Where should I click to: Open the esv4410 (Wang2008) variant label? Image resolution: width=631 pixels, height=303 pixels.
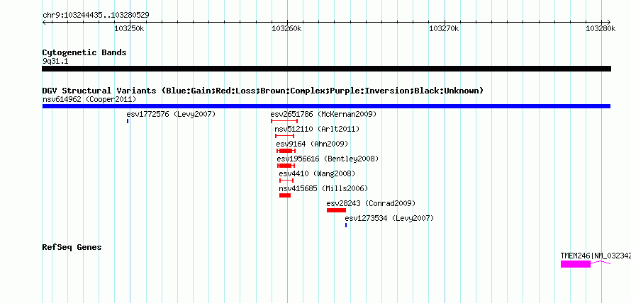(317, 173)
